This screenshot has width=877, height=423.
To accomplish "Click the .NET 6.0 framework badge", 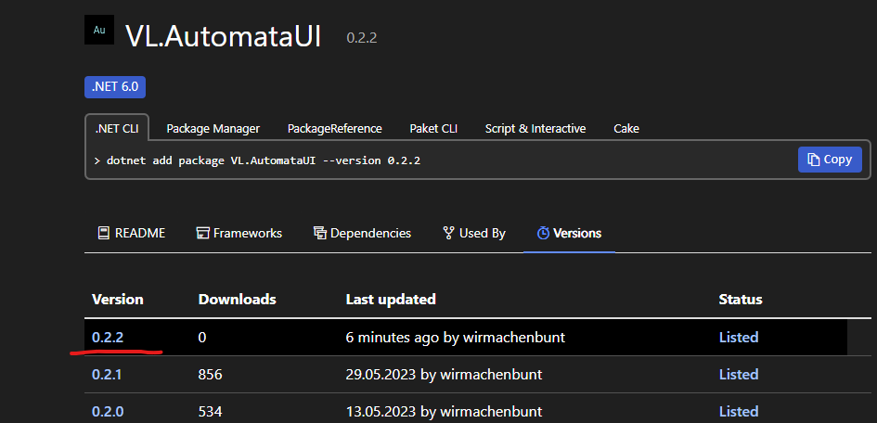I will tap(115, 87).
